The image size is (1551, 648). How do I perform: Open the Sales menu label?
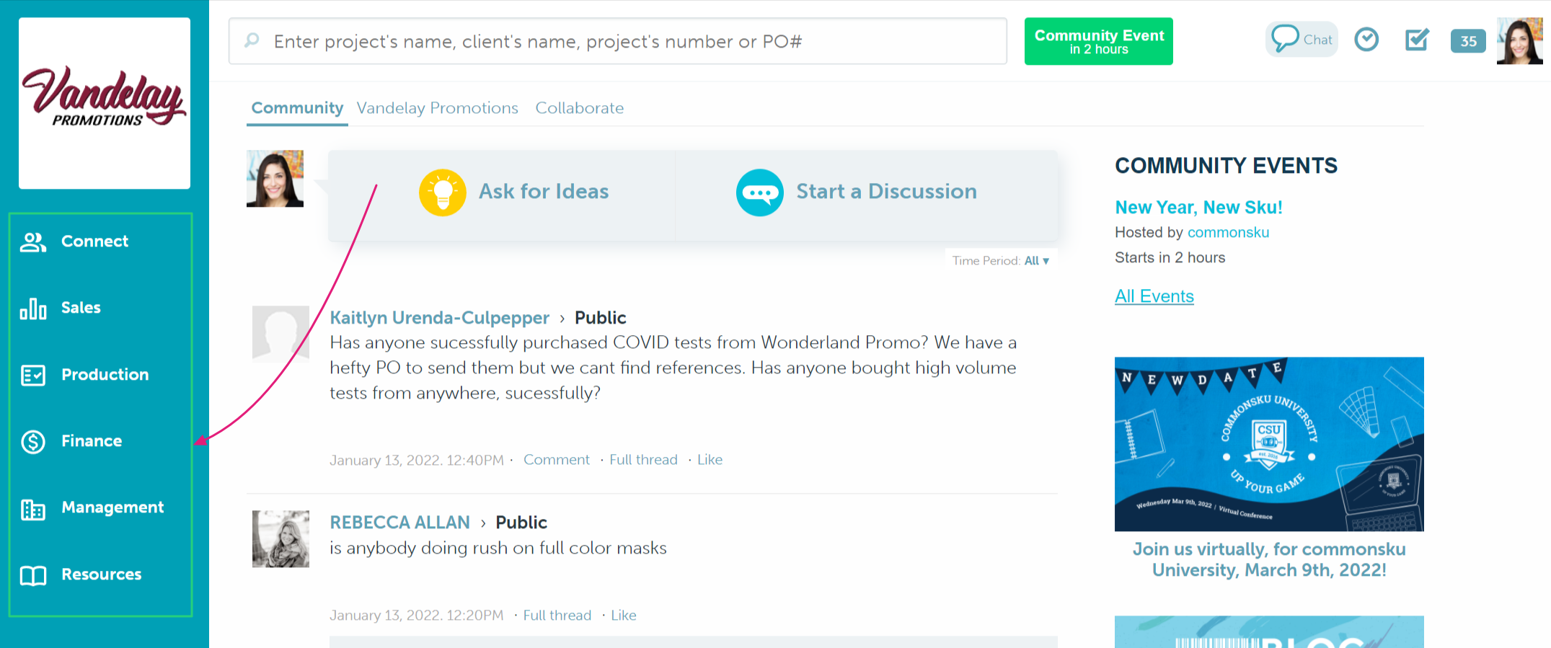pyautogui.click(x=81, y=308)
